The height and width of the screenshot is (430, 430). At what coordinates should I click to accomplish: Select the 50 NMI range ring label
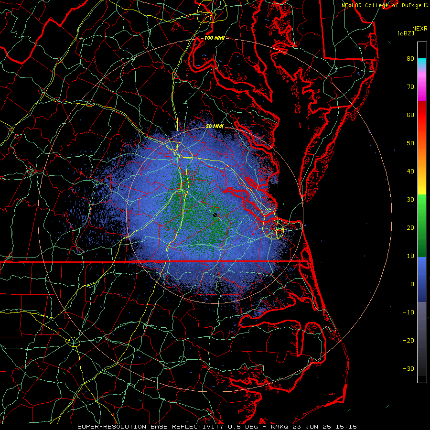point(215,127)
